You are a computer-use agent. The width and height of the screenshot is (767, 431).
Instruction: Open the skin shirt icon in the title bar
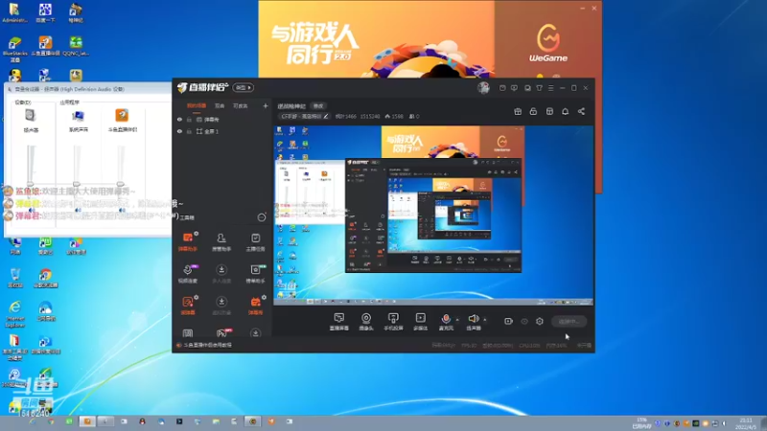coord(539,88)
